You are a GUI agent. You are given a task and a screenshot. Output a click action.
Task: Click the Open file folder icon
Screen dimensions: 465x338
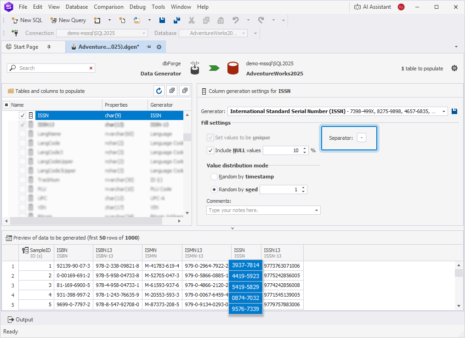pos(137,20)
